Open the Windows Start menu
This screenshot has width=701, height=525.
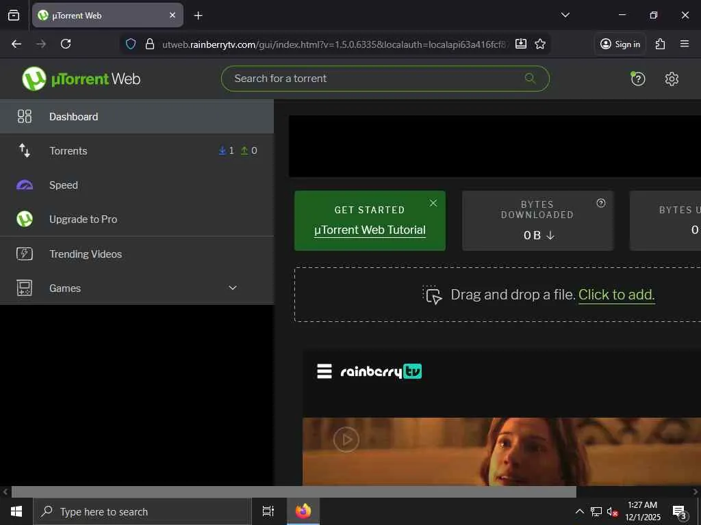coord(16,511)
